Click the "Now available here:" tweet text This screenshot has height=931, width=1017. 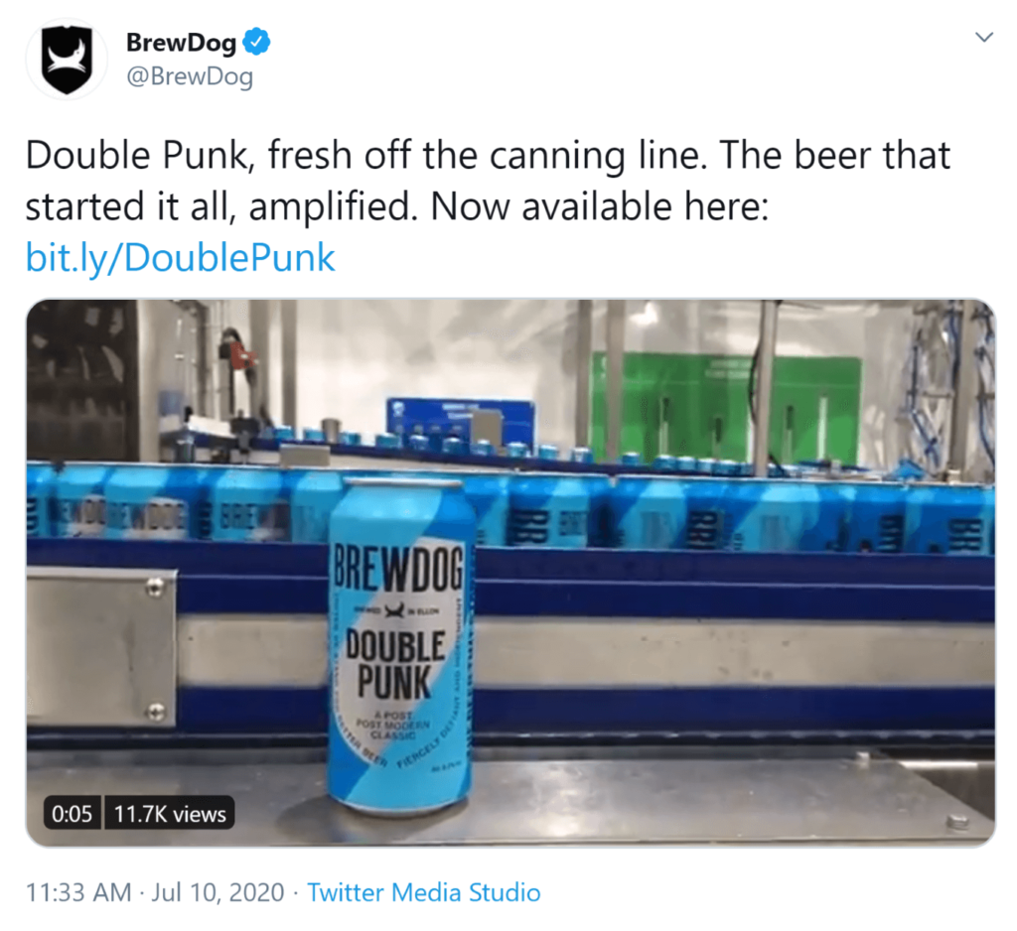click(599, 206)
